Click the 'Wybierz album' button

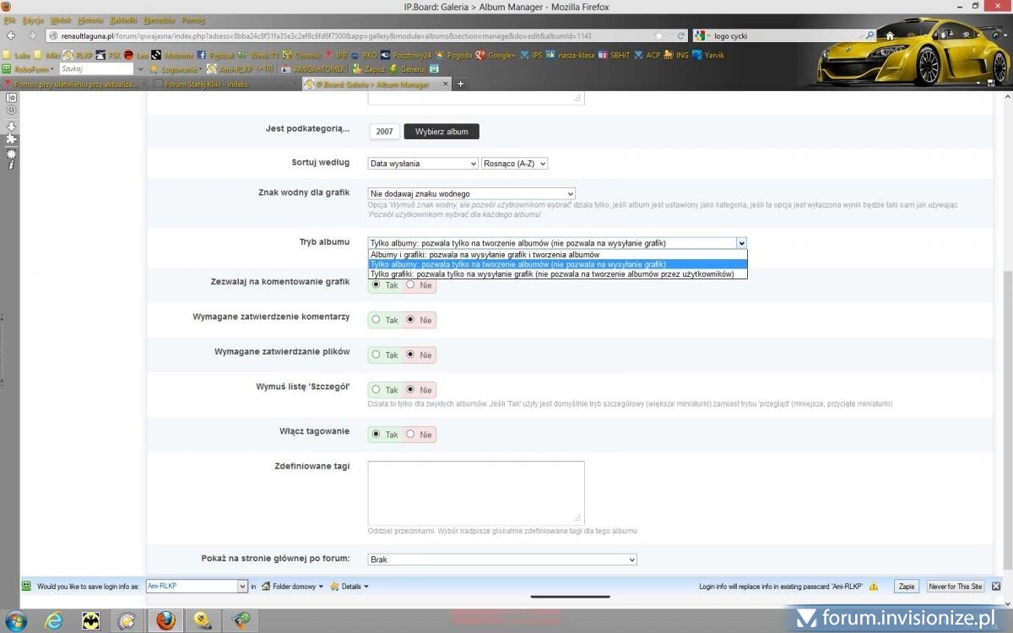pos(441,132)
